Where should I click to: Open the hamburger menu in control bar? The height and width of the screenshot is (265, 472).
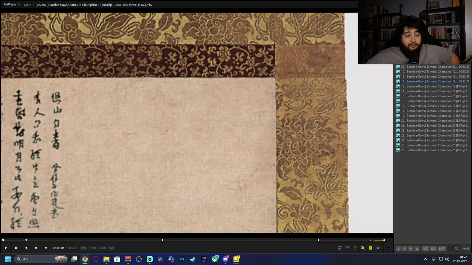(388, 248)
